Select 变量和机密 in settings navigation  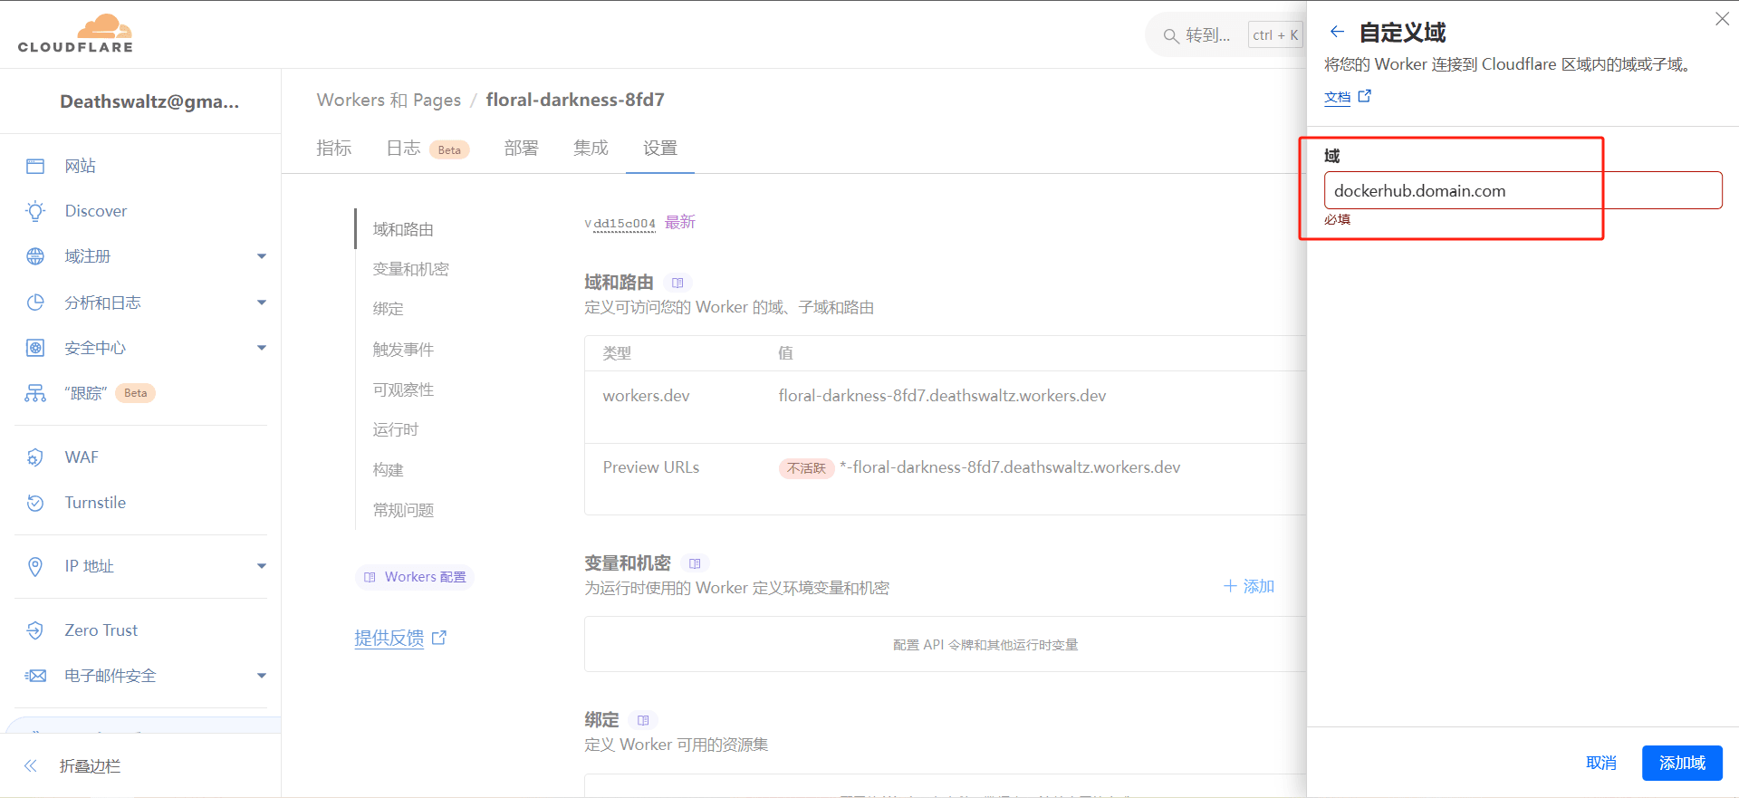[x=410, y=269]
